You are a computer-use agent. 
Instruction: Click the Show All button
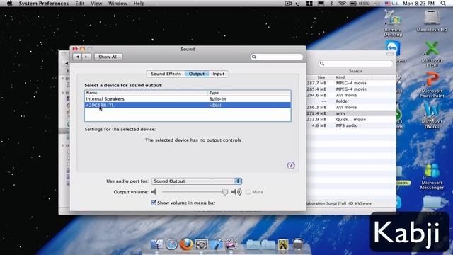(x=108, y=57)
